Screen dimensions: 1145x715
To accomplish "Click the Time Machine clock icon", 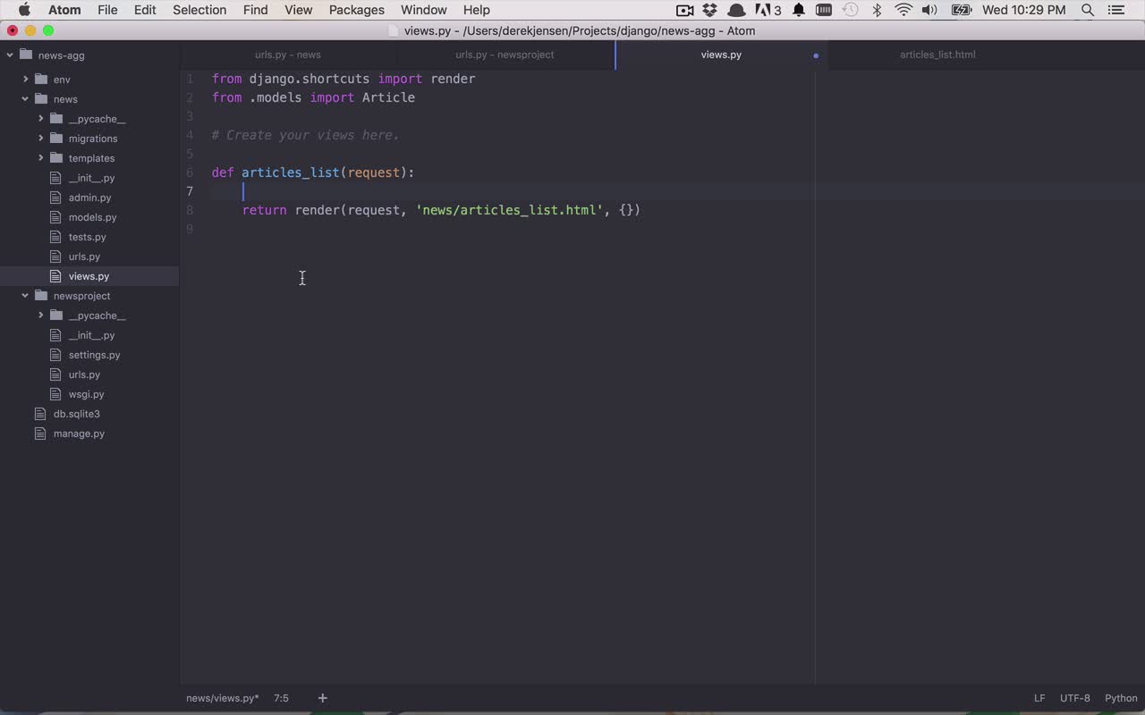I will click(x=851, y=10).
